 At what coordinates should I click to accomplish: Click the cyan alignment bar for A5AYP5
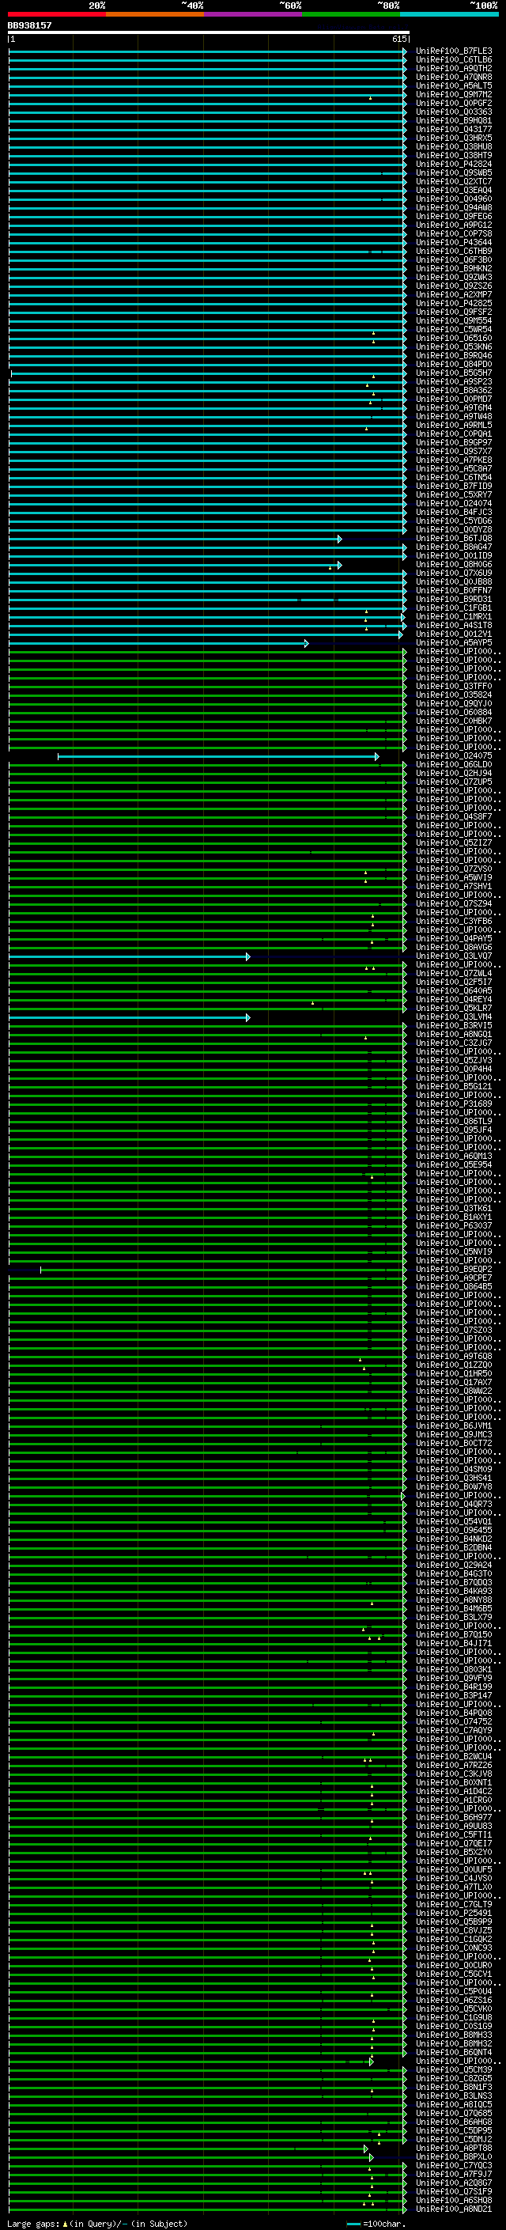[x=158, y=643]
